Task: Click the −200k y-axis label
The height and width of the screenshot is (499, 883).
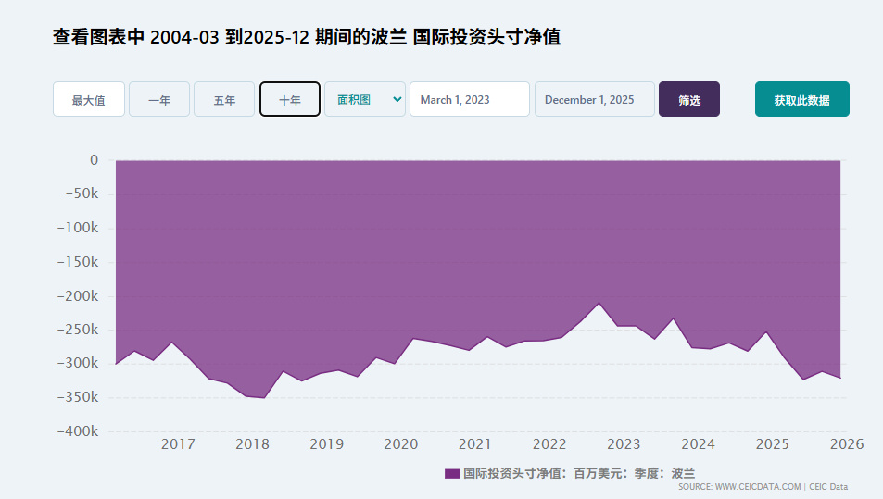Action: [79, 296]
